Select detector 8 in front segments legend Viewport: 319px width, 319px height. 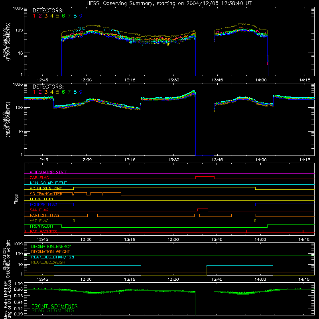click(75, 16)
